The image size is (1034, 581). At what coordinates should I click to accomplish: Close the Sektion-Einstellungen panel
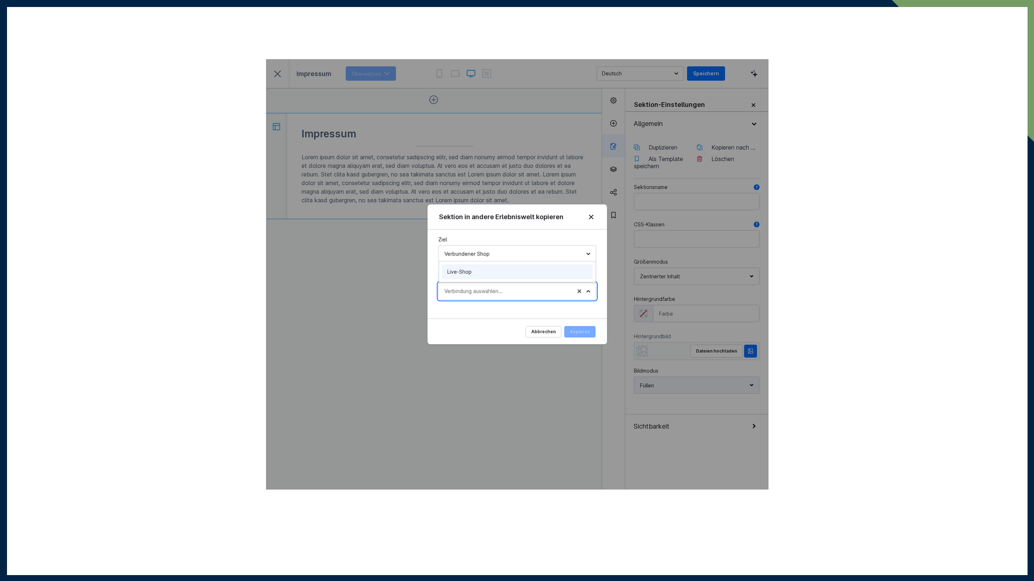point(753,105)
